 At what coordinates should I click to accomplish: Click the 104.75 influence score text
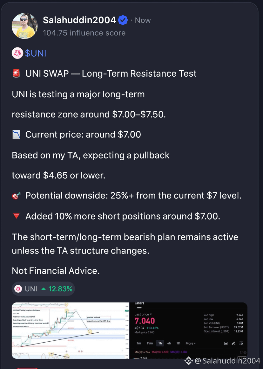pos(84,33)
